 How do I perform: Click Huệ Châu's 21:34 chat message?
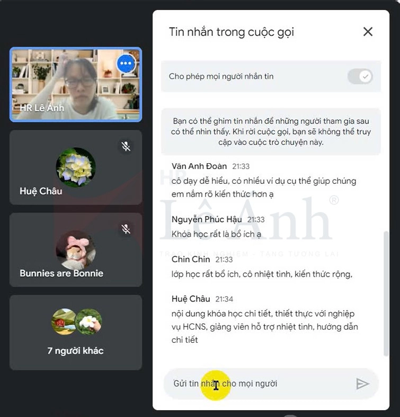point(264,326)
